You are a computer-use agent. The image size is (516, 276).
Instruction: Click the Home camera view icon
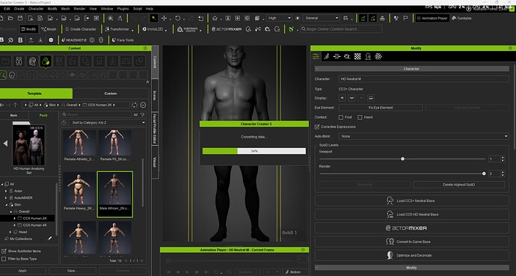pyautogui.click(x=215, y=18)
